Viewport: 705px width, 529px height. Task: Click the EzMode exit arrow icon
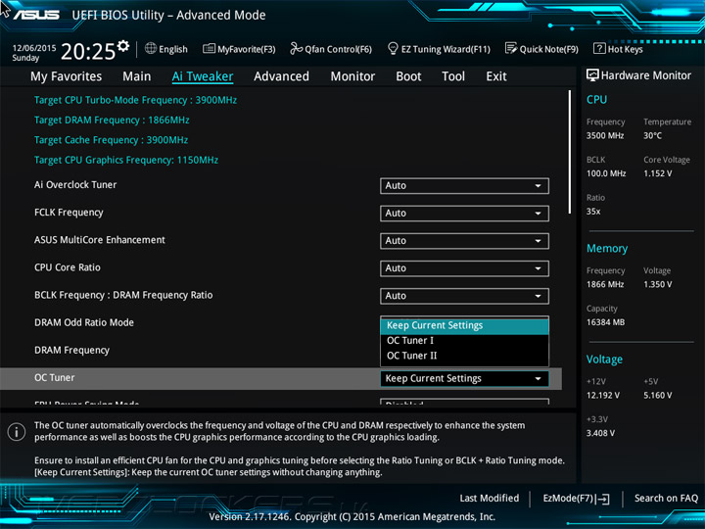(602, 499)
